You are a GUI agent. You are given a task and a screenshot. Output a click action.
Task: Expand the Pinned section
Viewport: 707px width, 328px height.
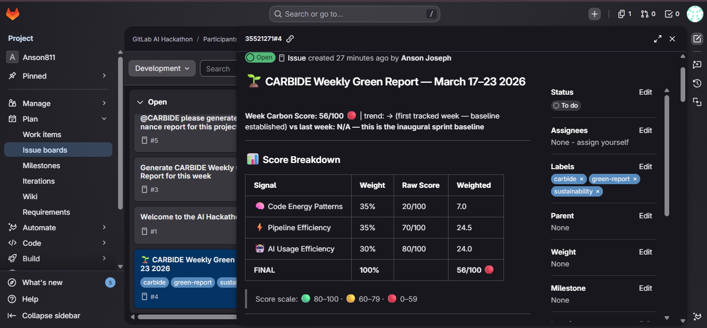tap(104, 76)
